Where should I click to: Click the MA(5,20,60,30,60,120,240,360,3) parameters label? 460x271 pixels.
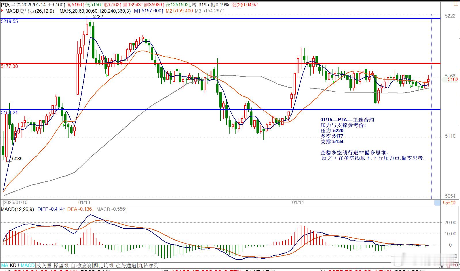point(95,11)
